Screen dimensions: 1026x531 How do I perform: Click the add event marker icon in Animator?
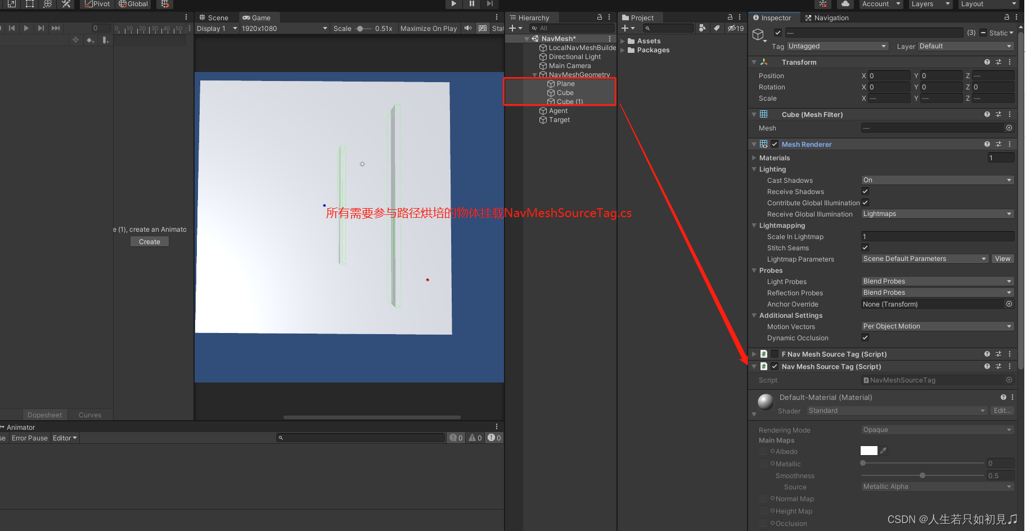tap(105, 40)
